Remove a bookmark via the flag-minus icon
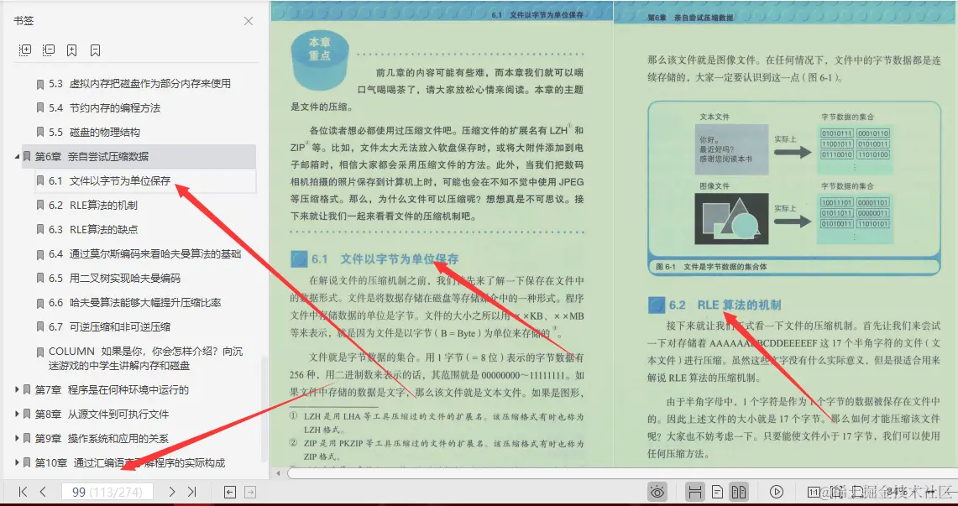The height and width of the screenshot is (506, 958). point(95,50)
